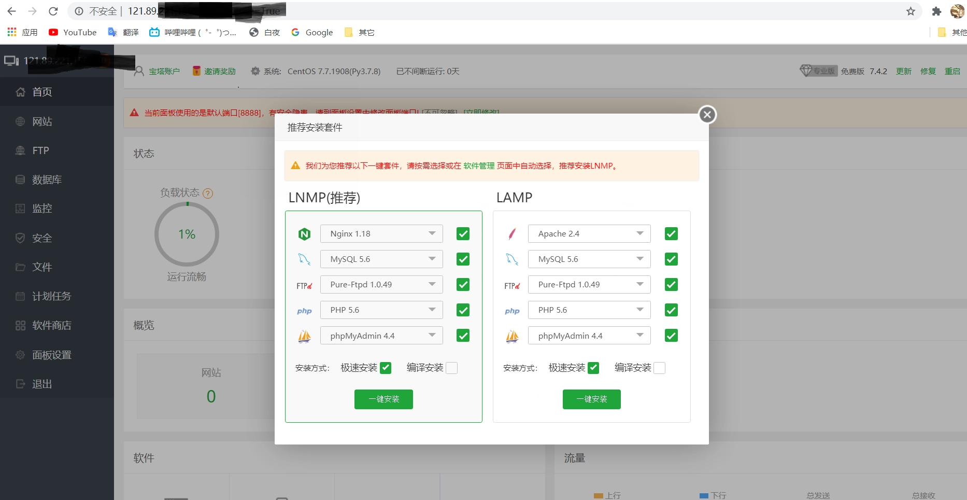
Task: Click the 更新 link at top right
Action: pyautogui.click(x=904, y=71)
